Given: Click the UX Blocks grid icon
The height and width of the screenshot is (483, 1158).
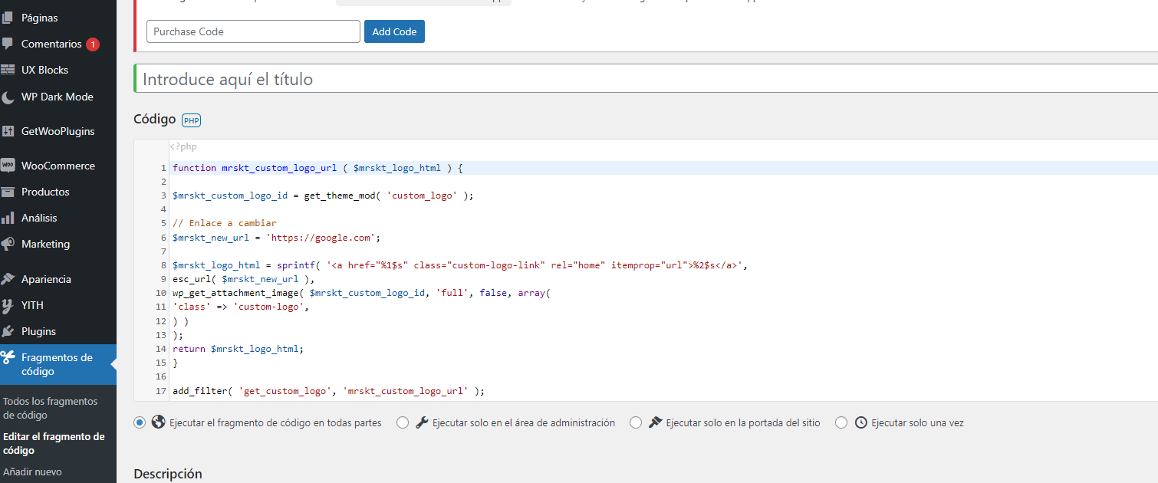Looking at the screenshot, I should pos(8,70).
